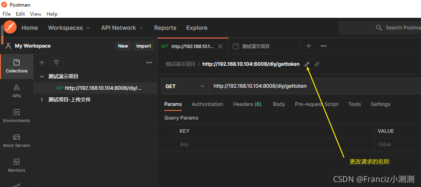Open Explore in the header

coord(197,28)
